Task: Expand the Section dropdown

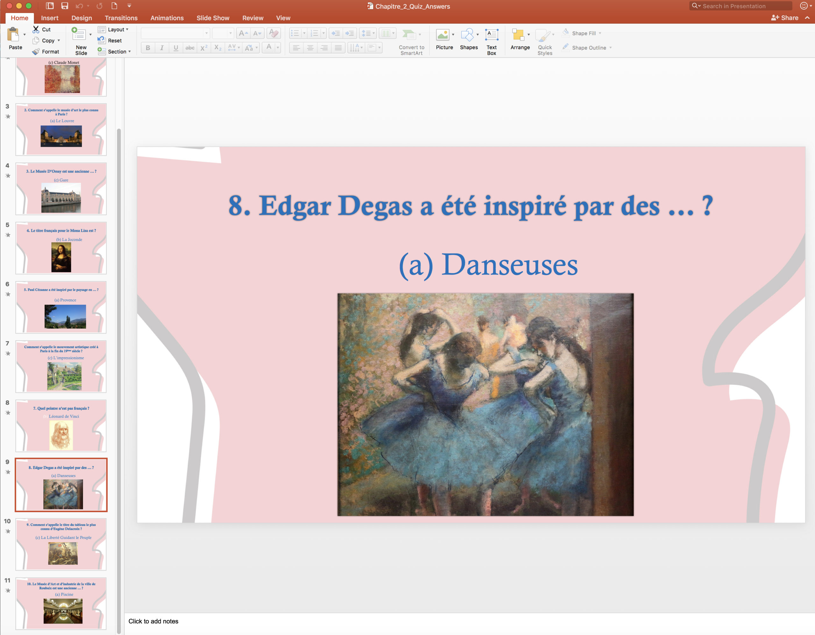Action: [x=114, y=52]
